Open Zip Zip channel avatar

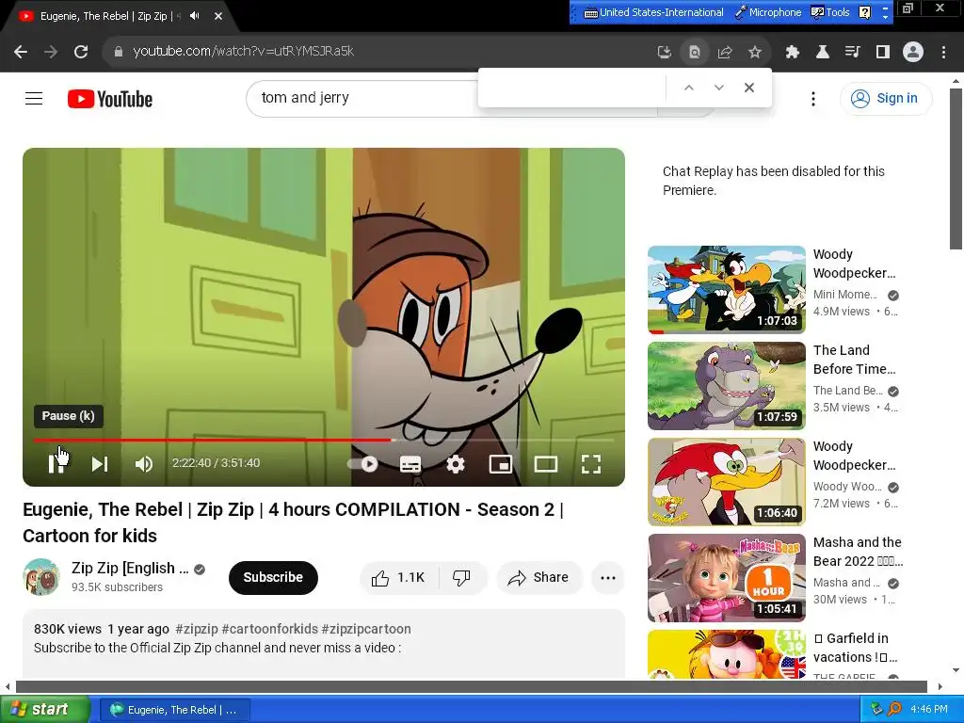[41, 577]
